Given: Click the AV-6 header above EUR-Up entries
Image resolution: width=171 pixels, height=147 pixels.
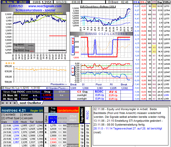Looking at the screenshot, I should (113, 92).
